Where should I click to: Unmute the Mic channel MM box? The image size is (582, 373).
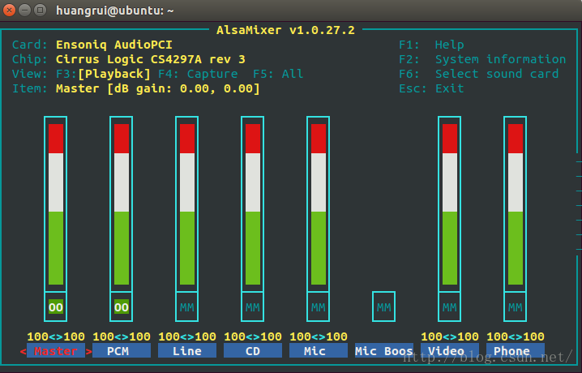318,307
